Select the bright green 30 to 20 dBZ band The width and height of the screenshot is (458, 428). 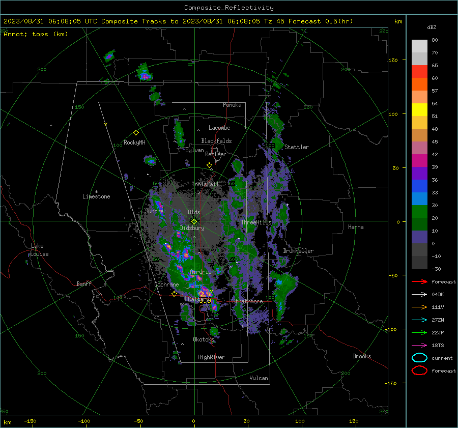tap(419, 212)
